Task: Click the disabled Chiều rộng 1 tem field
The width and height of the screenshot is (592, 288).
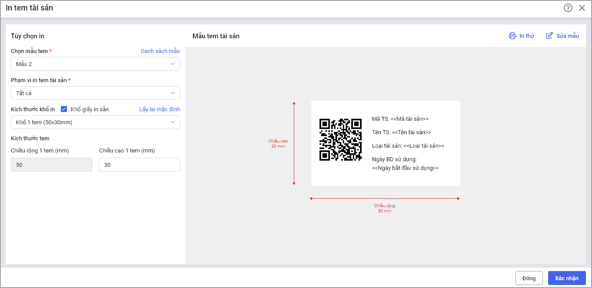Action: 51,165
